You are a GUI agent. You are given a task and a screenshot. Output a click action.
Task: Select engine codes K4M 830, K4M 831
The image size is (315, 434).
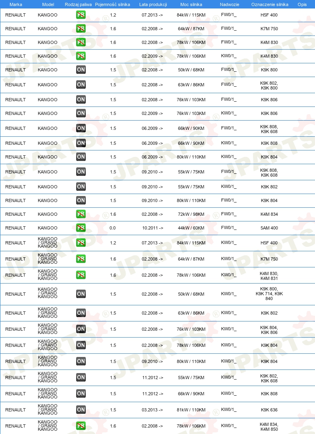(x=269, y=276)
